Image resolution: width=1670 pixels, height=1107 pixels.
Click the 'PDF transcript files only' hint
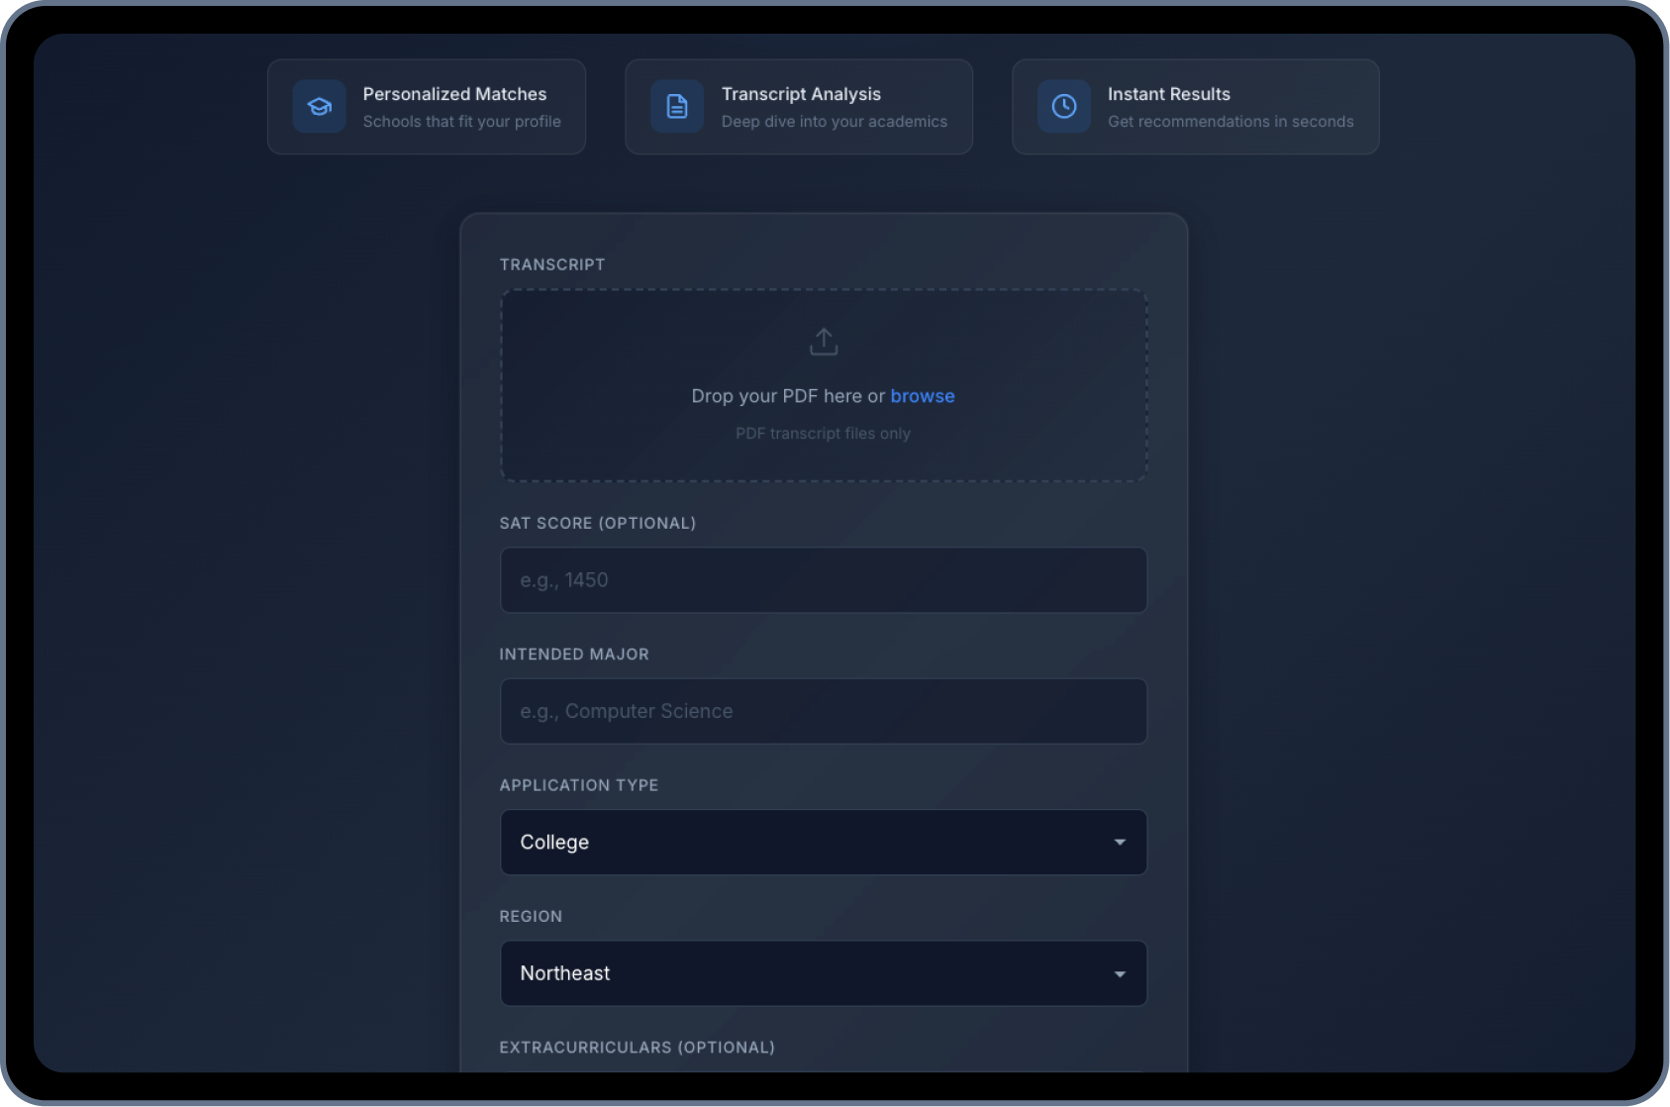[x=823, y=434]
